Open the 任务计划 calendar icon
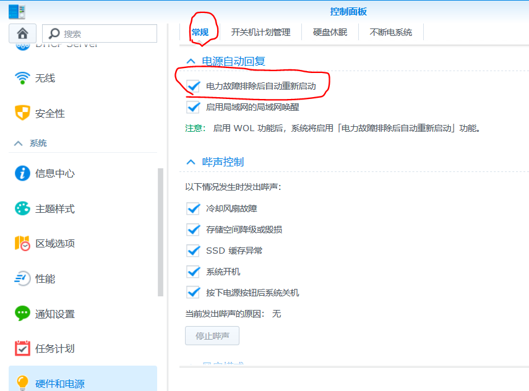Viewport: 529px width, 391px height. pos(23,348)
